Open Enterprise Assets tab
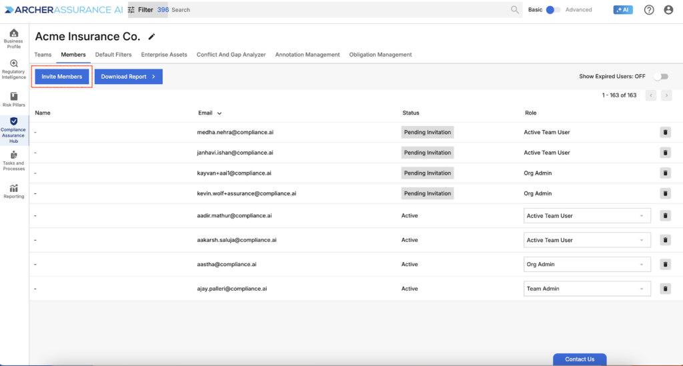Screen dimensions: 683x366 click(164, 55)
